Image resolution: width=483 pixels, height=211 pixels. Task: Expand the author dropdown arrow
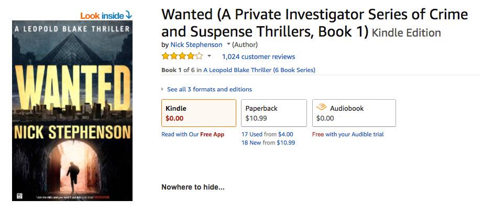click(x=228, y=44)
